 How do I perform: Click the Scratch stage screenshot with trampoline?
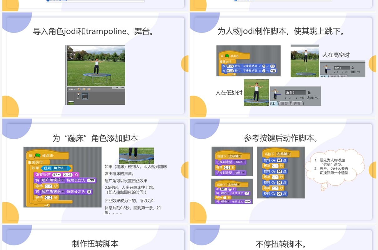(x=95, y=75)
